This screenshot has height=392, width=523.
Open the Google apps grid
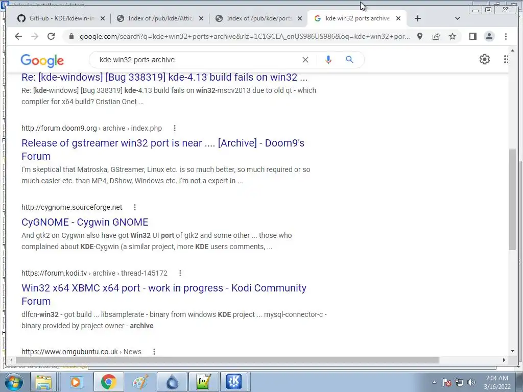point(506,59)
